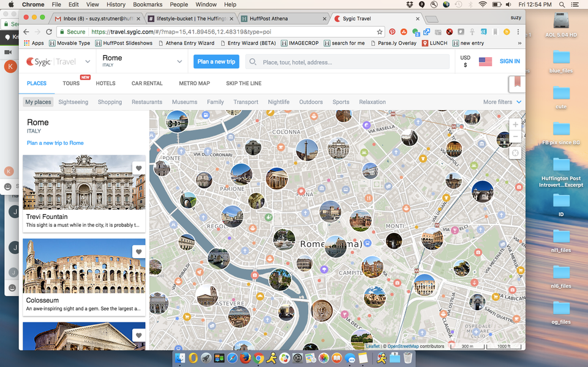Open the saved bookmark ribbon panel
Viewport: 588px width, 367px height.
point(517,83)
